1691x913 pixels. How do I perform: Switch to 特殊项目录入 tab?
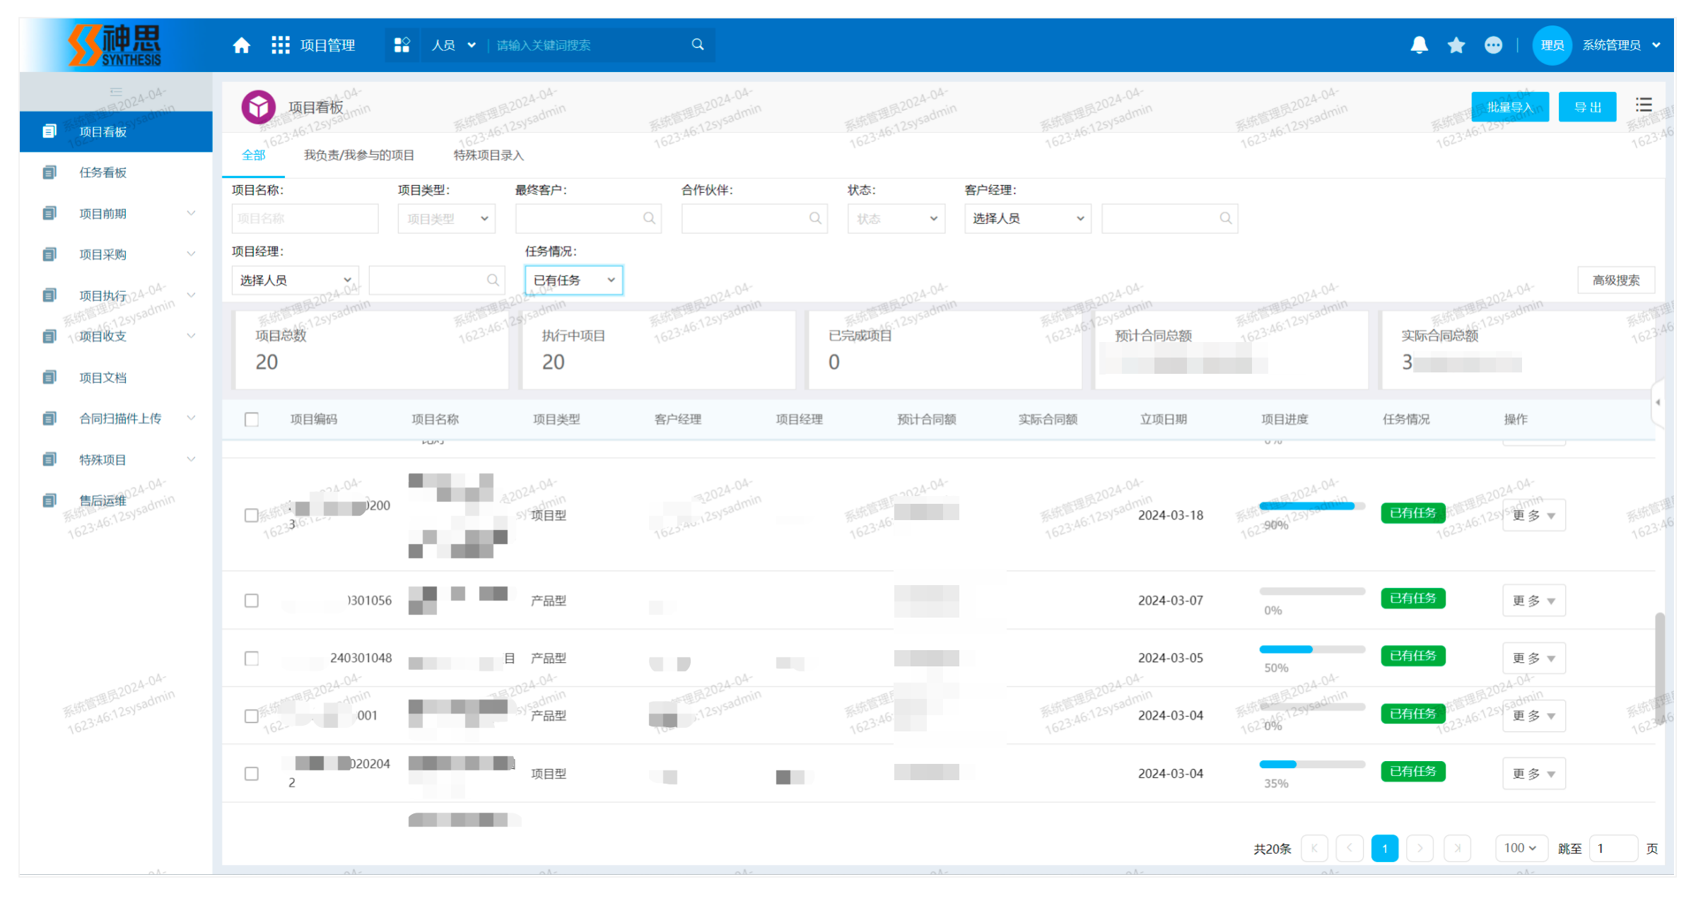tap(489, 155)
